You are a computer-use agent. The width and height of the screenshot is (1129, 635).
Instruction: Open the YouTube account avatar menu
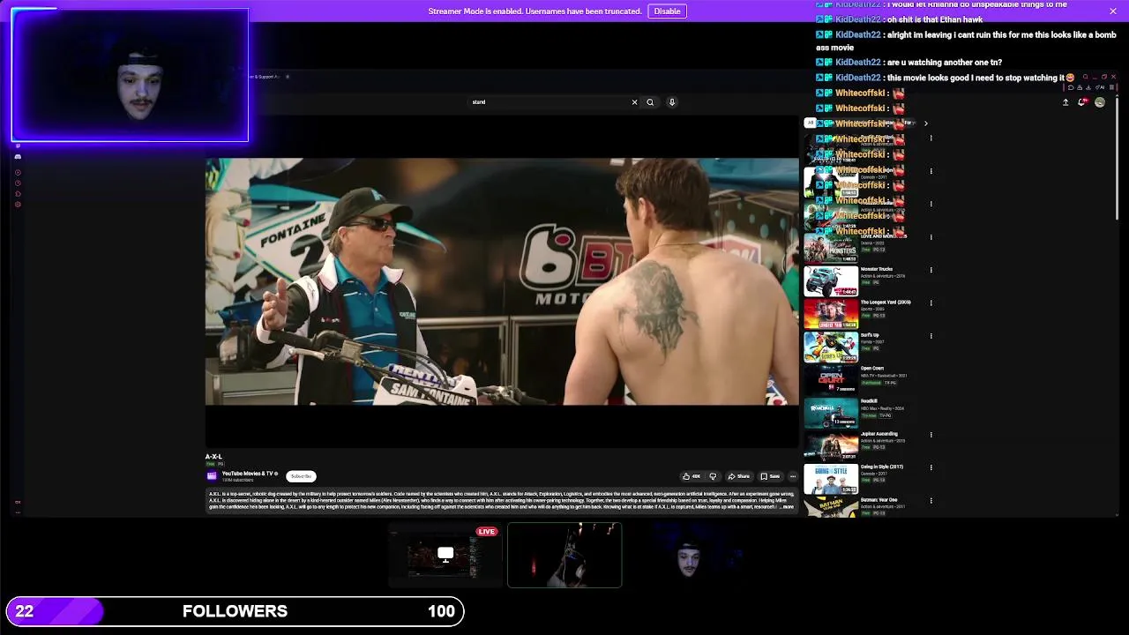click(x=1099, y=102)
